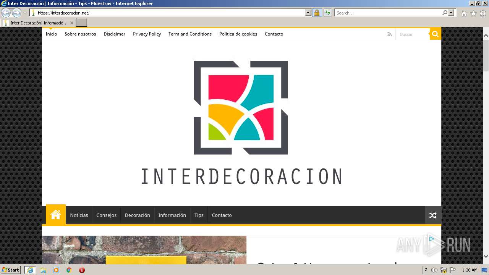Click the Interdecoracion logo image
489x275 pixels.
[x=241, y=123]
